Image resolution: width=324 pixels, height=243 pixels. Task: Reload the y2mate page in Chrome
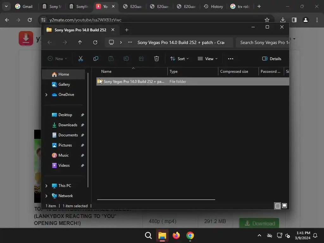pyautogui.click(x=30, y=20)
